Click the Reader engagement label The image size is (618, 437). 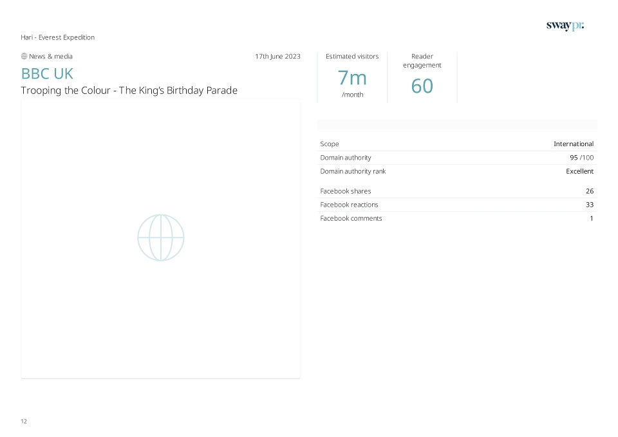(x=422, y=60)
